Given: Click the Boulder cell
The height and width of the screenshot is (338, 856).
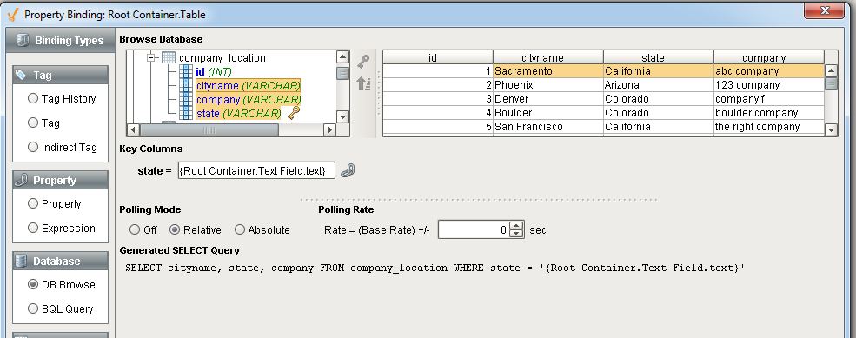Looking at the screenshot, I should 548,112.
